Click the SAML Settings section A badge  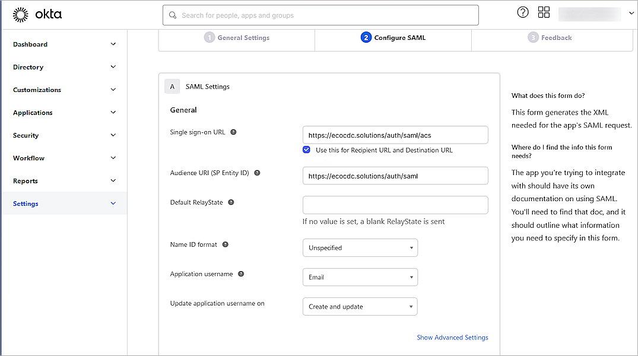coord(172,86)
